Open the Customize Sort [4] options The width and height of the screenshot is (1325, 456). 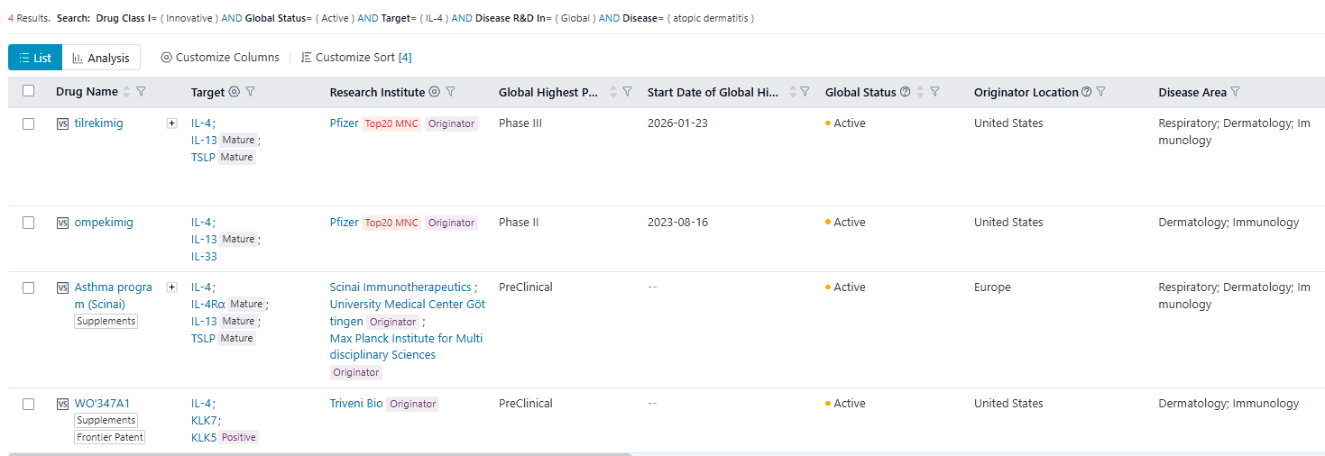pyautogui.click(x=356, y=58)
